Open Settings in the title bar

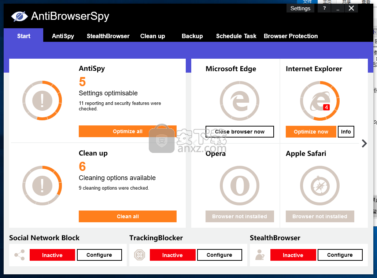(x=300, y=8)
